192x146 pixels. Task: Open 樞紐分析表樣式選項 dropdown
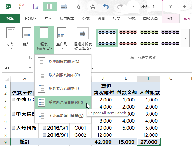(83, 38)
